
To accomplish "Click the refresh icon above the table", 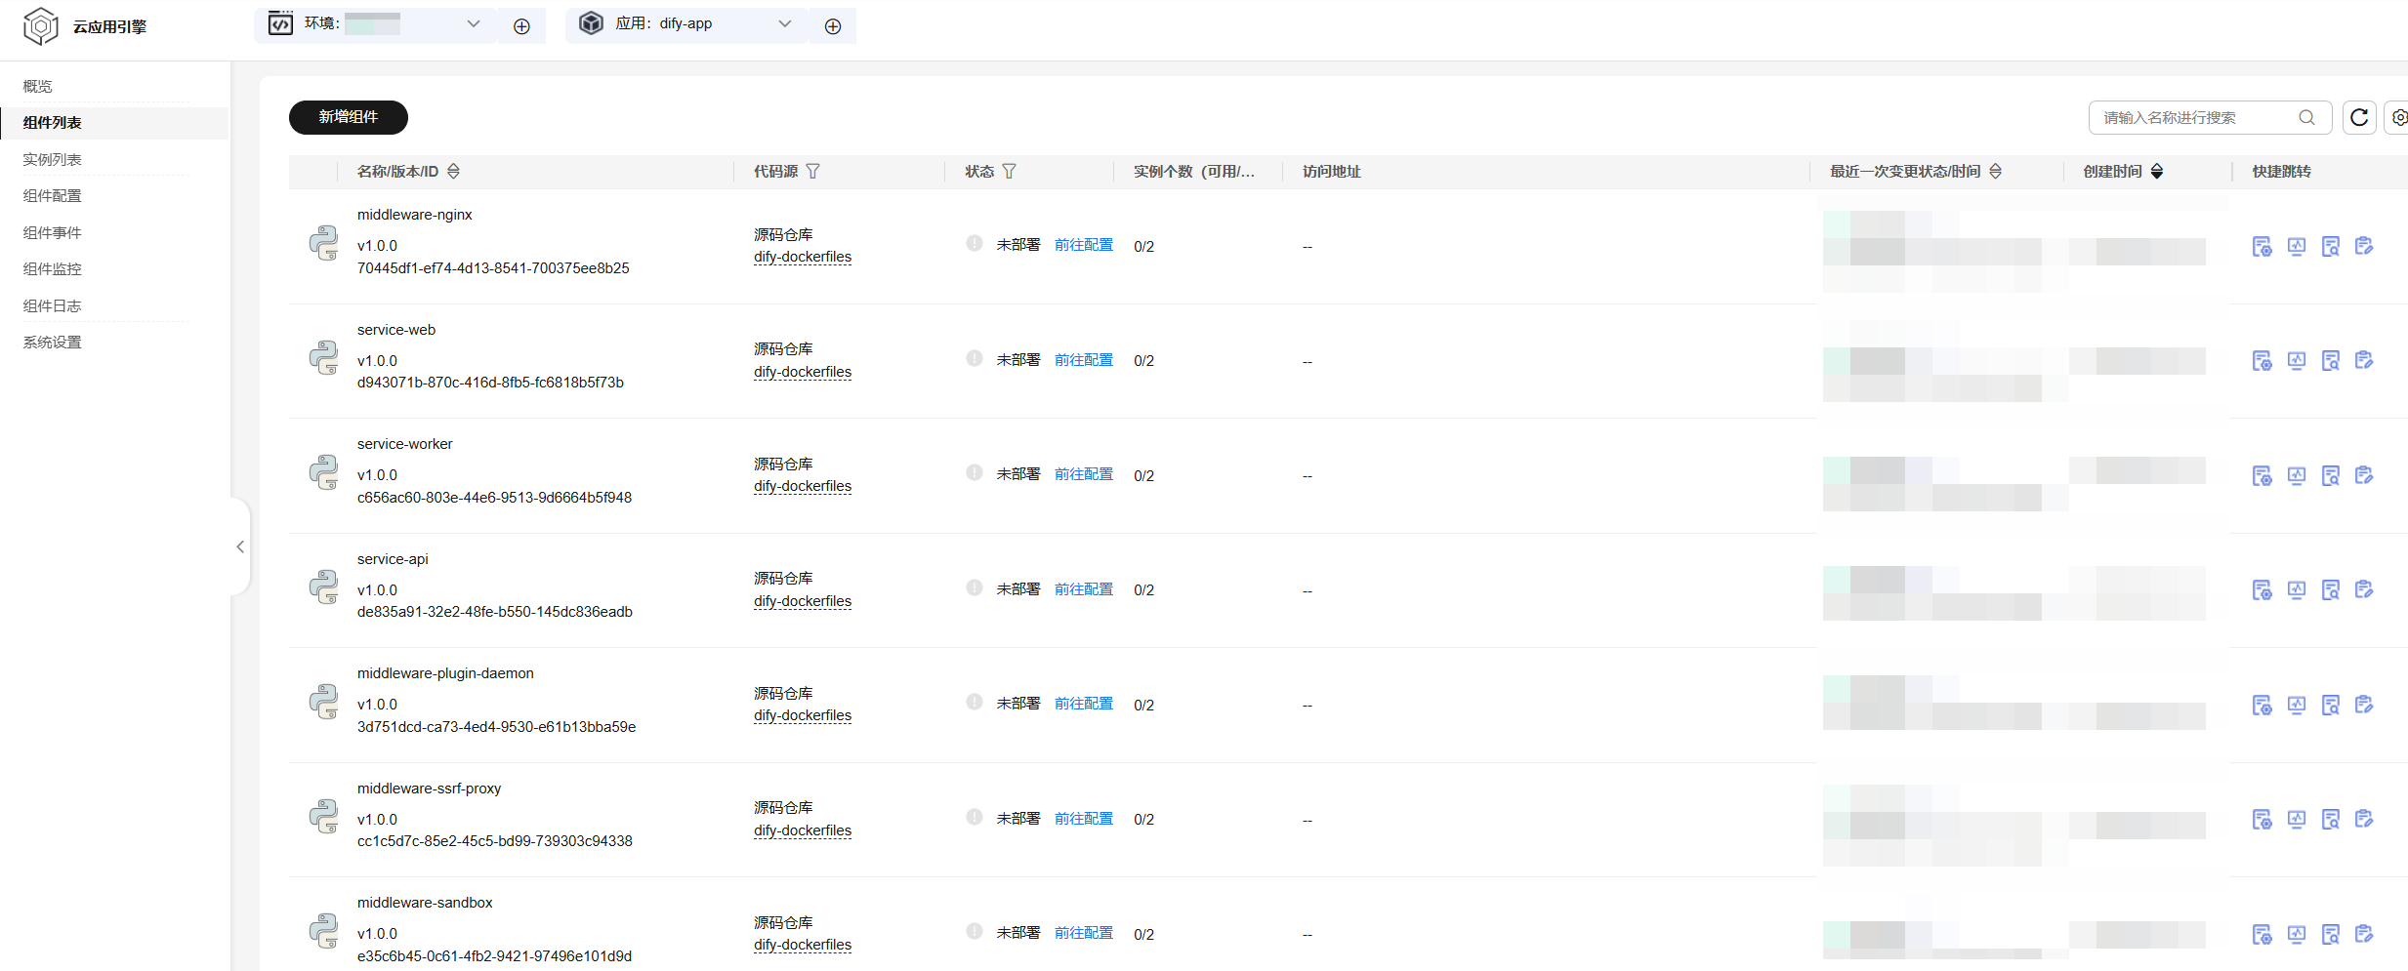I will (2359, 117).
